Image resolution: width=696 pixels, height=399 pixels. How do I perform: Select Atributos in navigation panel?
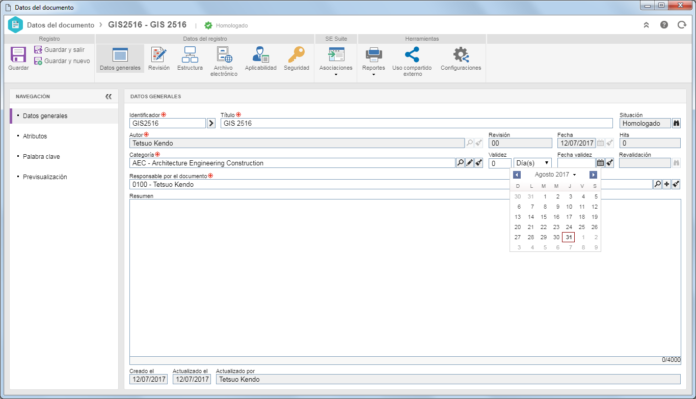(35, 136)
